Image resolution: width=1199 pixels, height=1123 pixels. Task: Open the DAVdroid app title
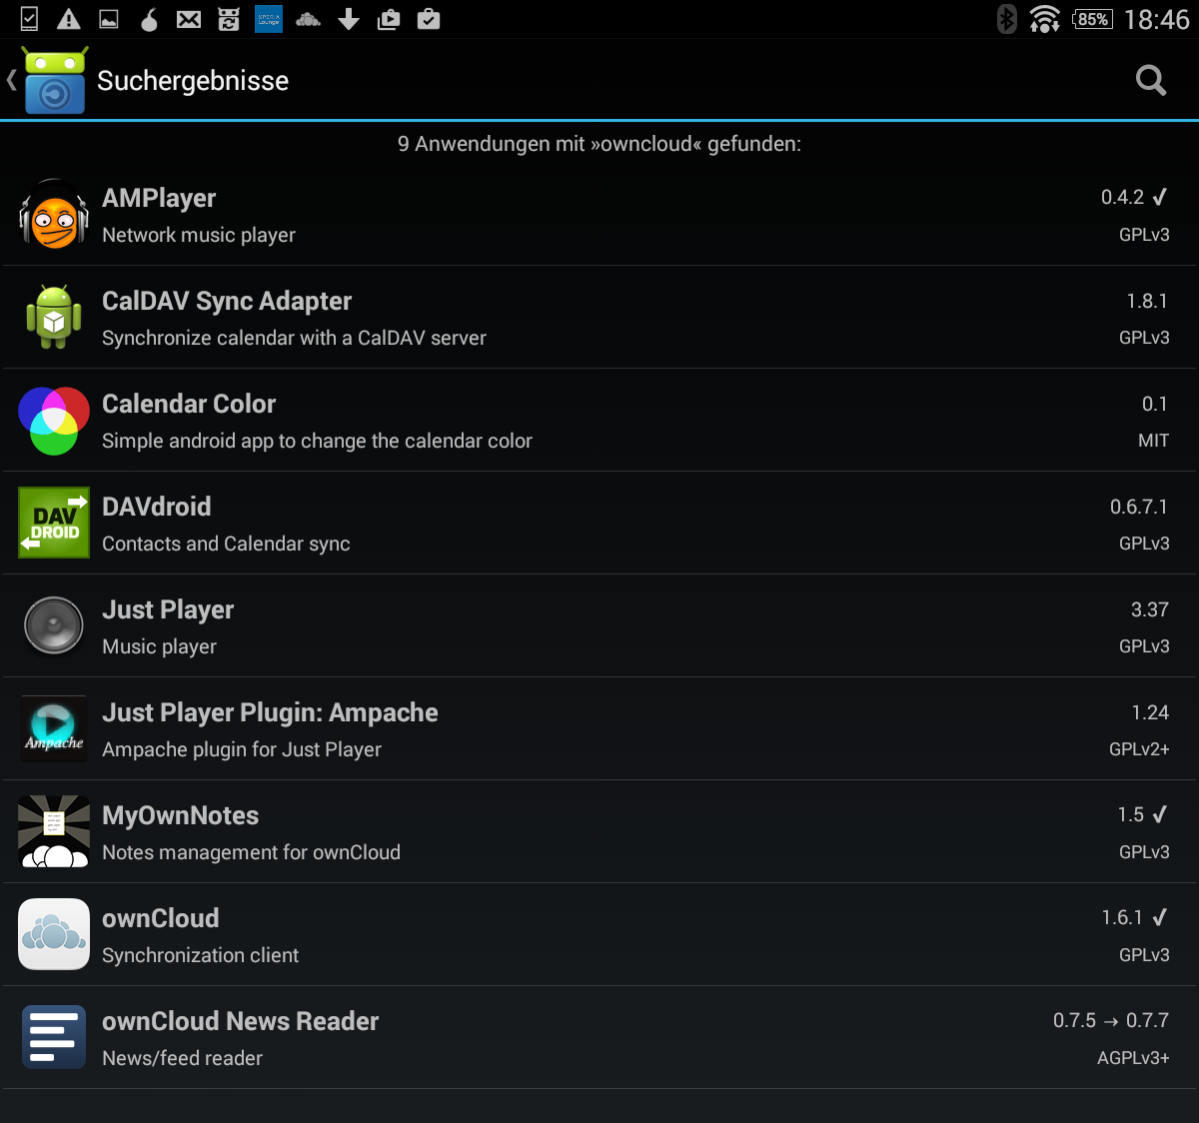pos(157,507)
